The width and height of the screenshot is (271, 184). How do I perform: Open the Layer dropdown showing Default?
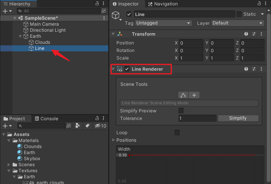238,23
